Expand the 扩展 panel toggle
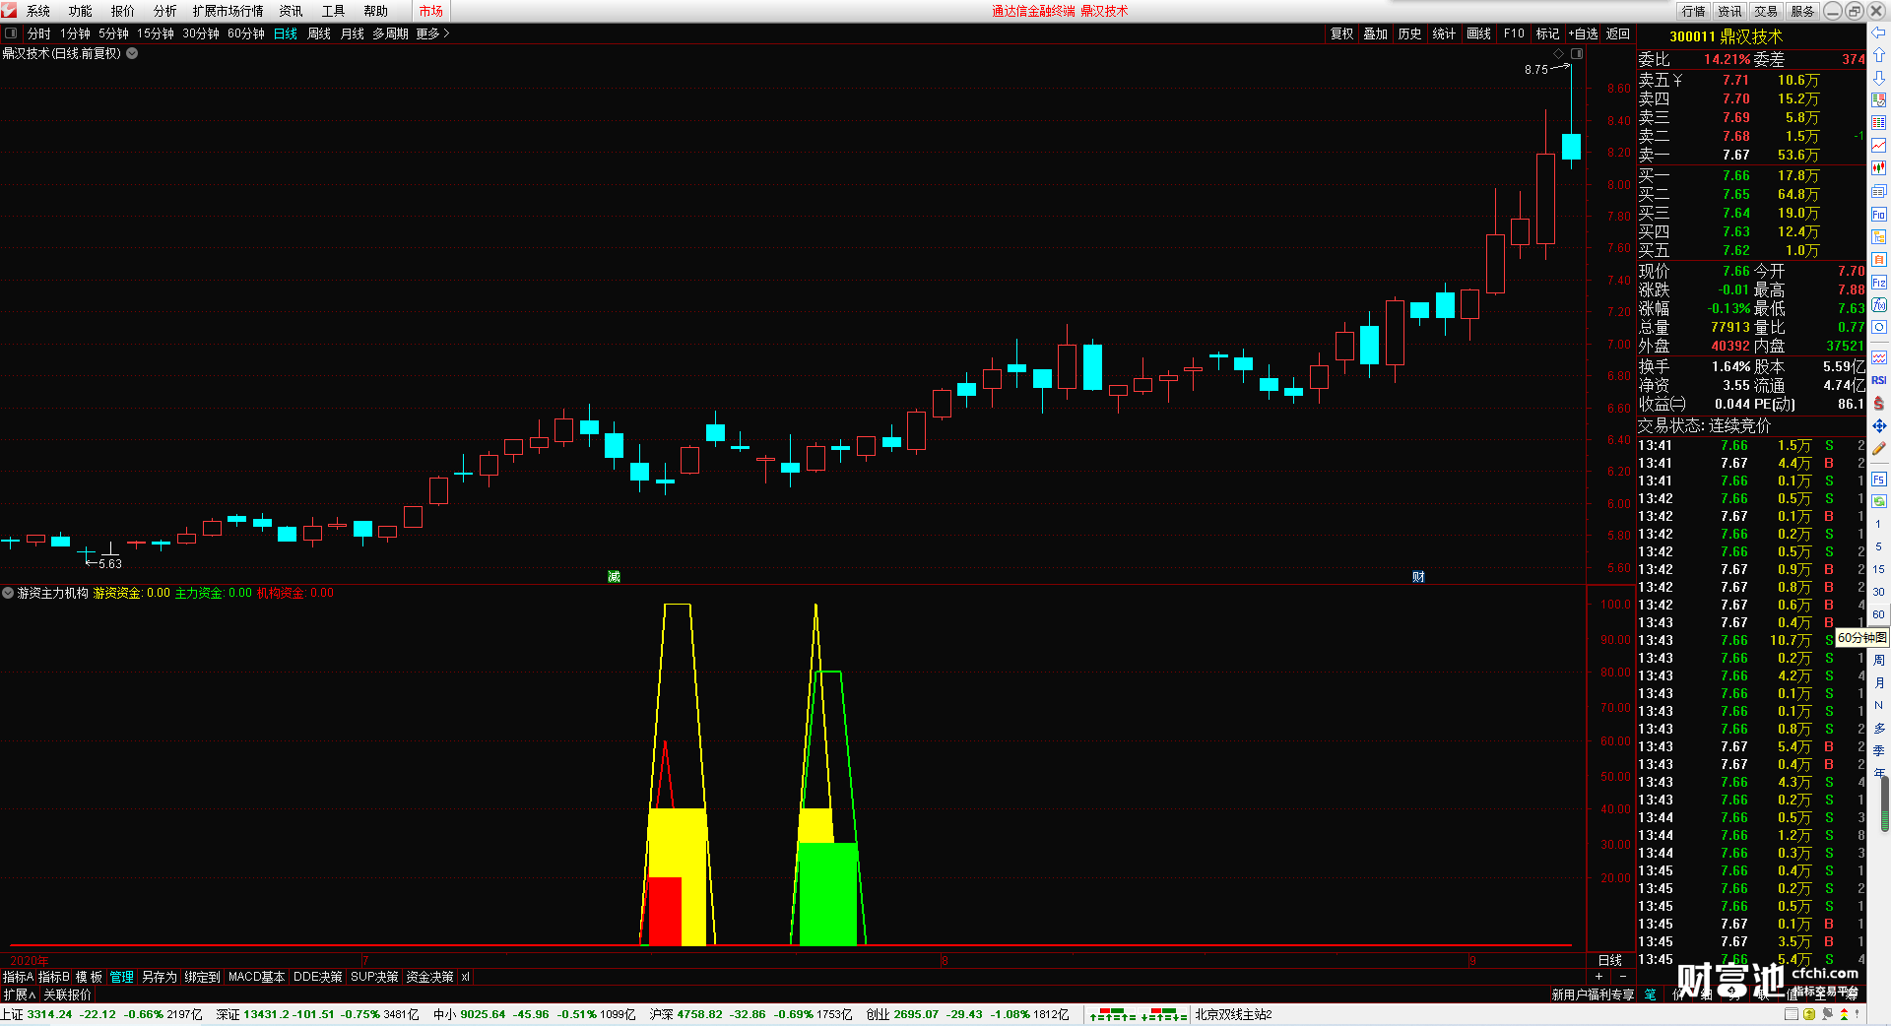 (x=20, y=994)
